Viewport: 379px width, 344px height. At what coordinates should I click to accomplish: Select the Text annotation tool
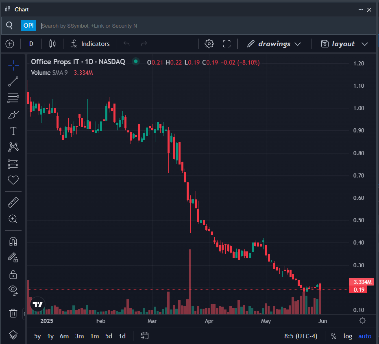coord(13,131)
